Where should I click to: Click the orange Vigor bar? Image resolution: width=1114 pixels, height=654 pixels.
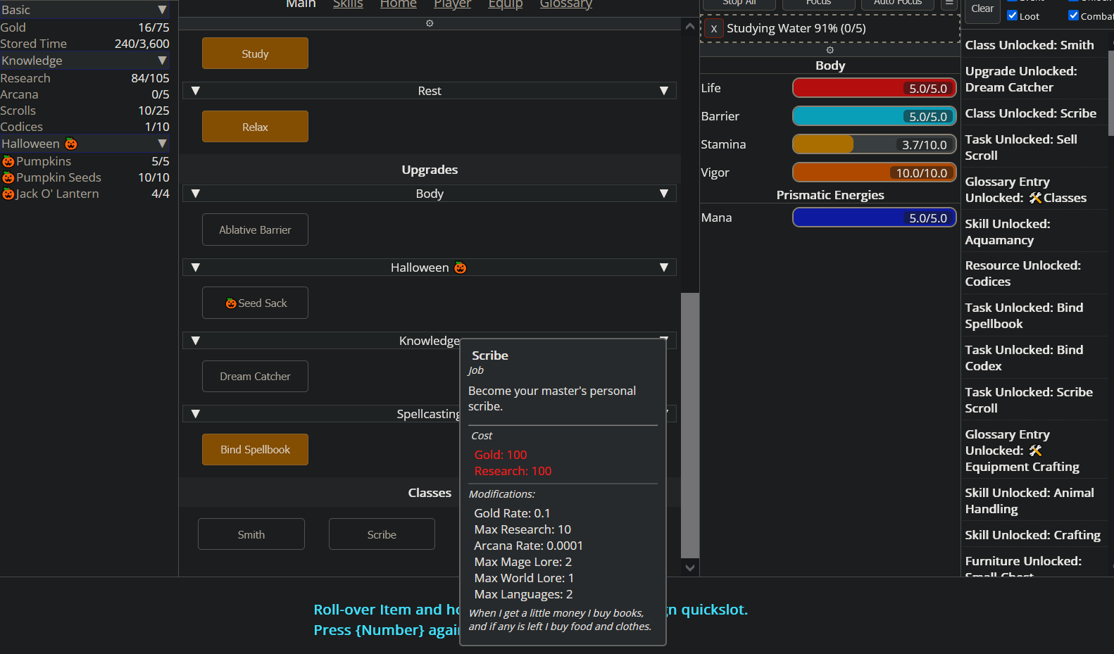pos(875,172)
